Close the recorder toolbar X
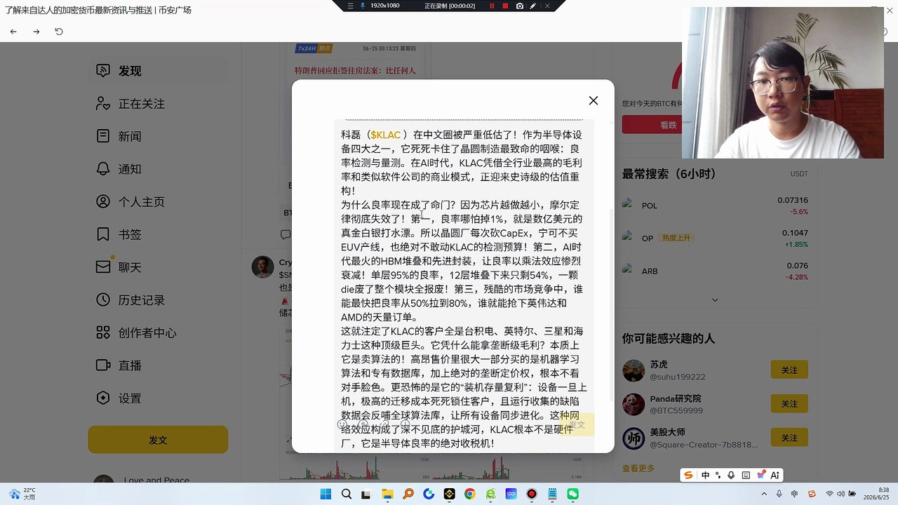The height and width of the screenshot is (505, 898). point(547,6)
